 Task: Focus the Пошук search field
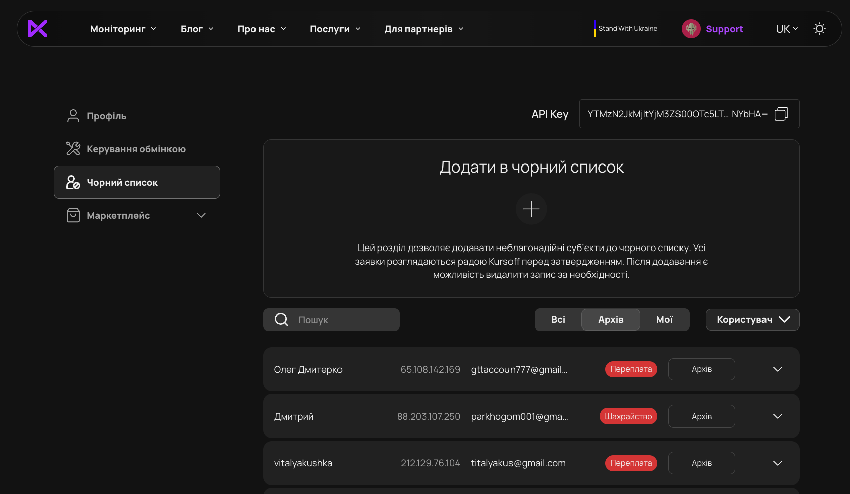(331, 320)
